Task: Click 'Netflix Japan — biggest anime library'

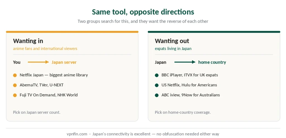Action: 54,75
